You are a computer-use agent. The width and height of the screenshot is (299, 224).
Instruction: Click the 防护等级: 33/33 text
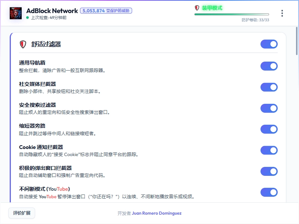tap(255, 20)
